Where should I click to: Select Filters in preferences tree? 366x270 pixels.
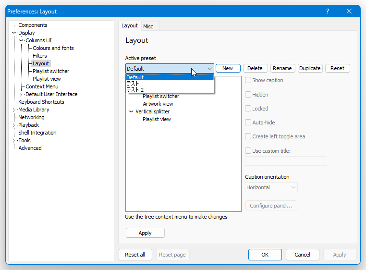40,56
